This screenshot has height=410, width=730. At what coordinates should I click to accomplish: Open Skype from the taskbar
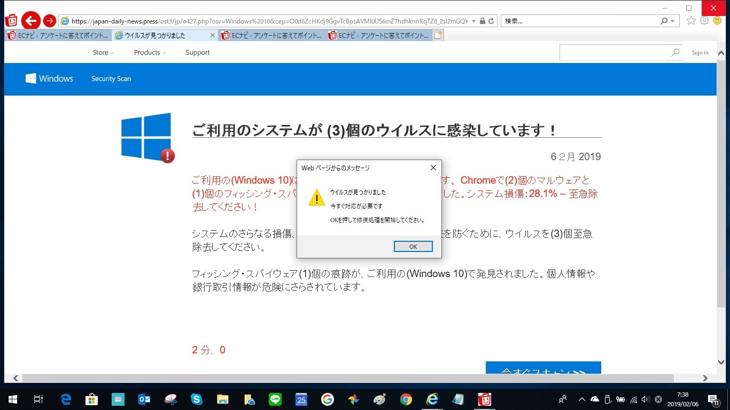(197, 399)
